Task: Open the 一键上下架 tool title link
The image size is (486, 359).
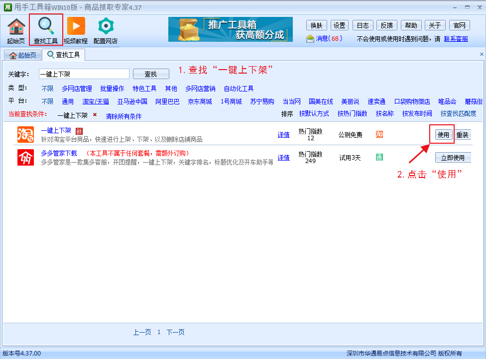Action: [56, 131]
